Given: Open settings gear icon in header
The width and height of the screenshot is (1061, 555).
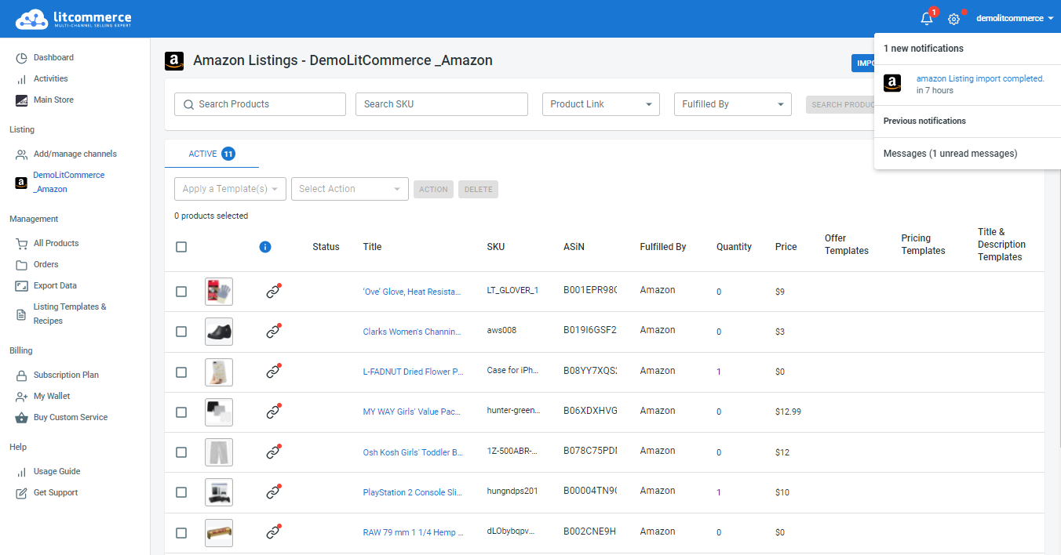Looking at the screenshot, I should [954, 19].
